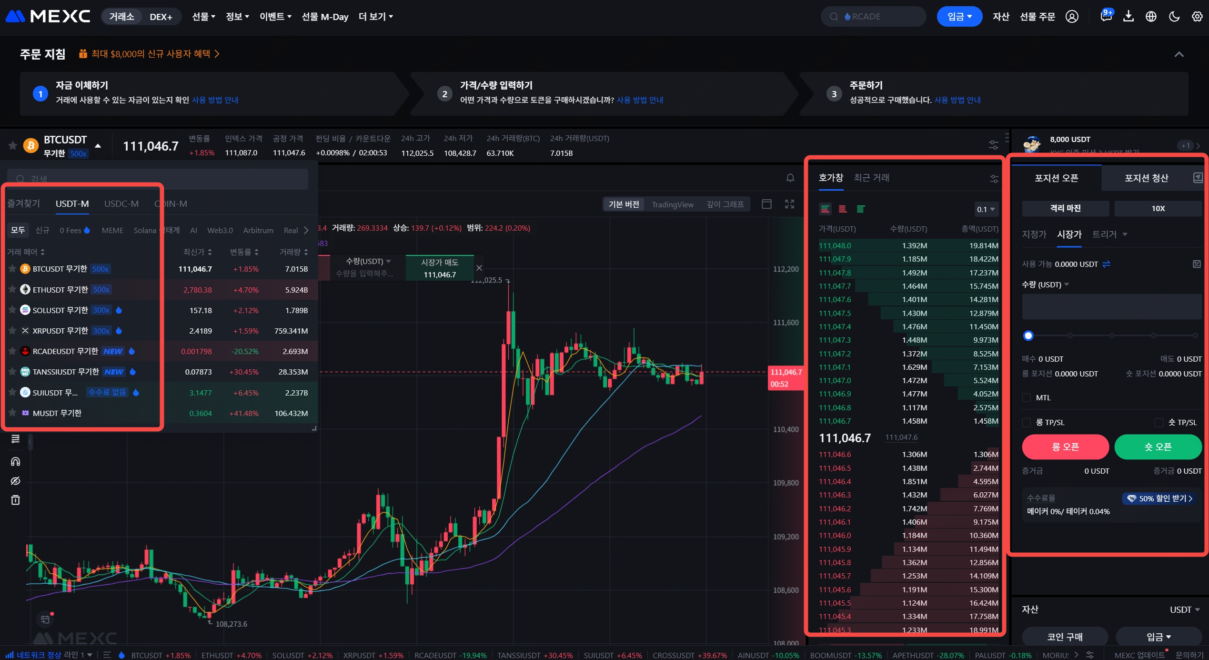This screenshot has height=660, width=1209.
Task: Click the gift icon for new user benefits
Action: coord(83,54)
